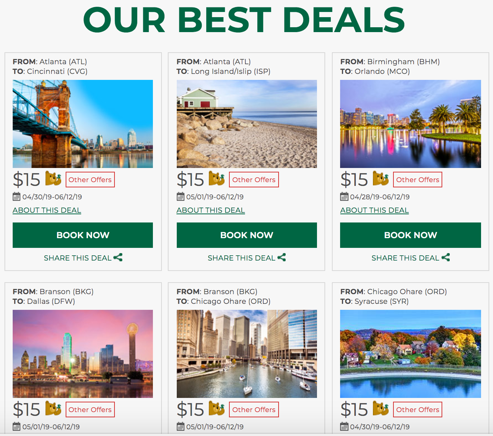This screenshot has width=493, height=436.
Task: Book the Atlanta to Long Island/Islip flight
Action: click(x=247, y=235)
